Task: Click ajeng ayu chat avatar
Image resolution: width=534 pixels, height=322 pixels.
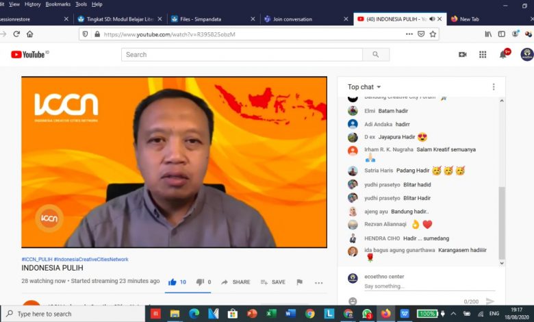Action: [353, 211]
